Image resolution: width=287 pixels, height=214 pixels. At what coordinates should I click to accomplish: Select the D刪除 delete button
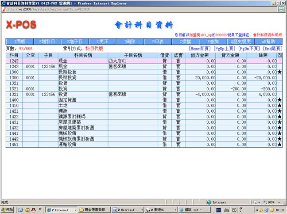coord(129,41)
